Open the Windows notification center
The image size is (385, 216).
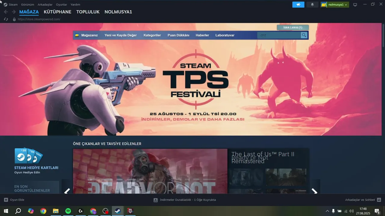377,211
